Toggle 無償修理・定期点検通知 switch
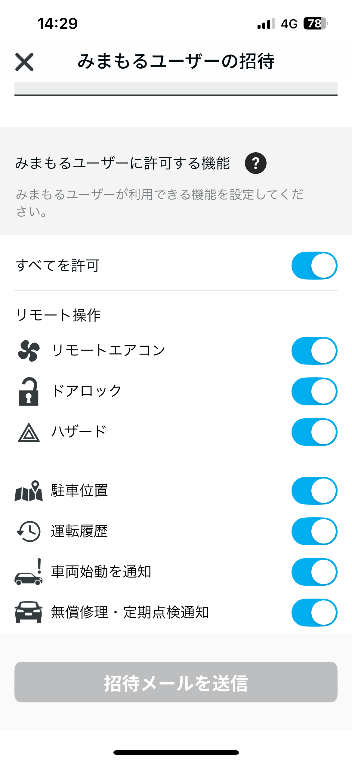Viewport: 352px width, 762px height. coord(314,612)
